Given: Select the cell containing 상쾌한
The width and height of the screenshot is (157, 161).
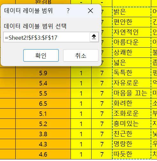Looking at the screenshot, I should (131, 52).
